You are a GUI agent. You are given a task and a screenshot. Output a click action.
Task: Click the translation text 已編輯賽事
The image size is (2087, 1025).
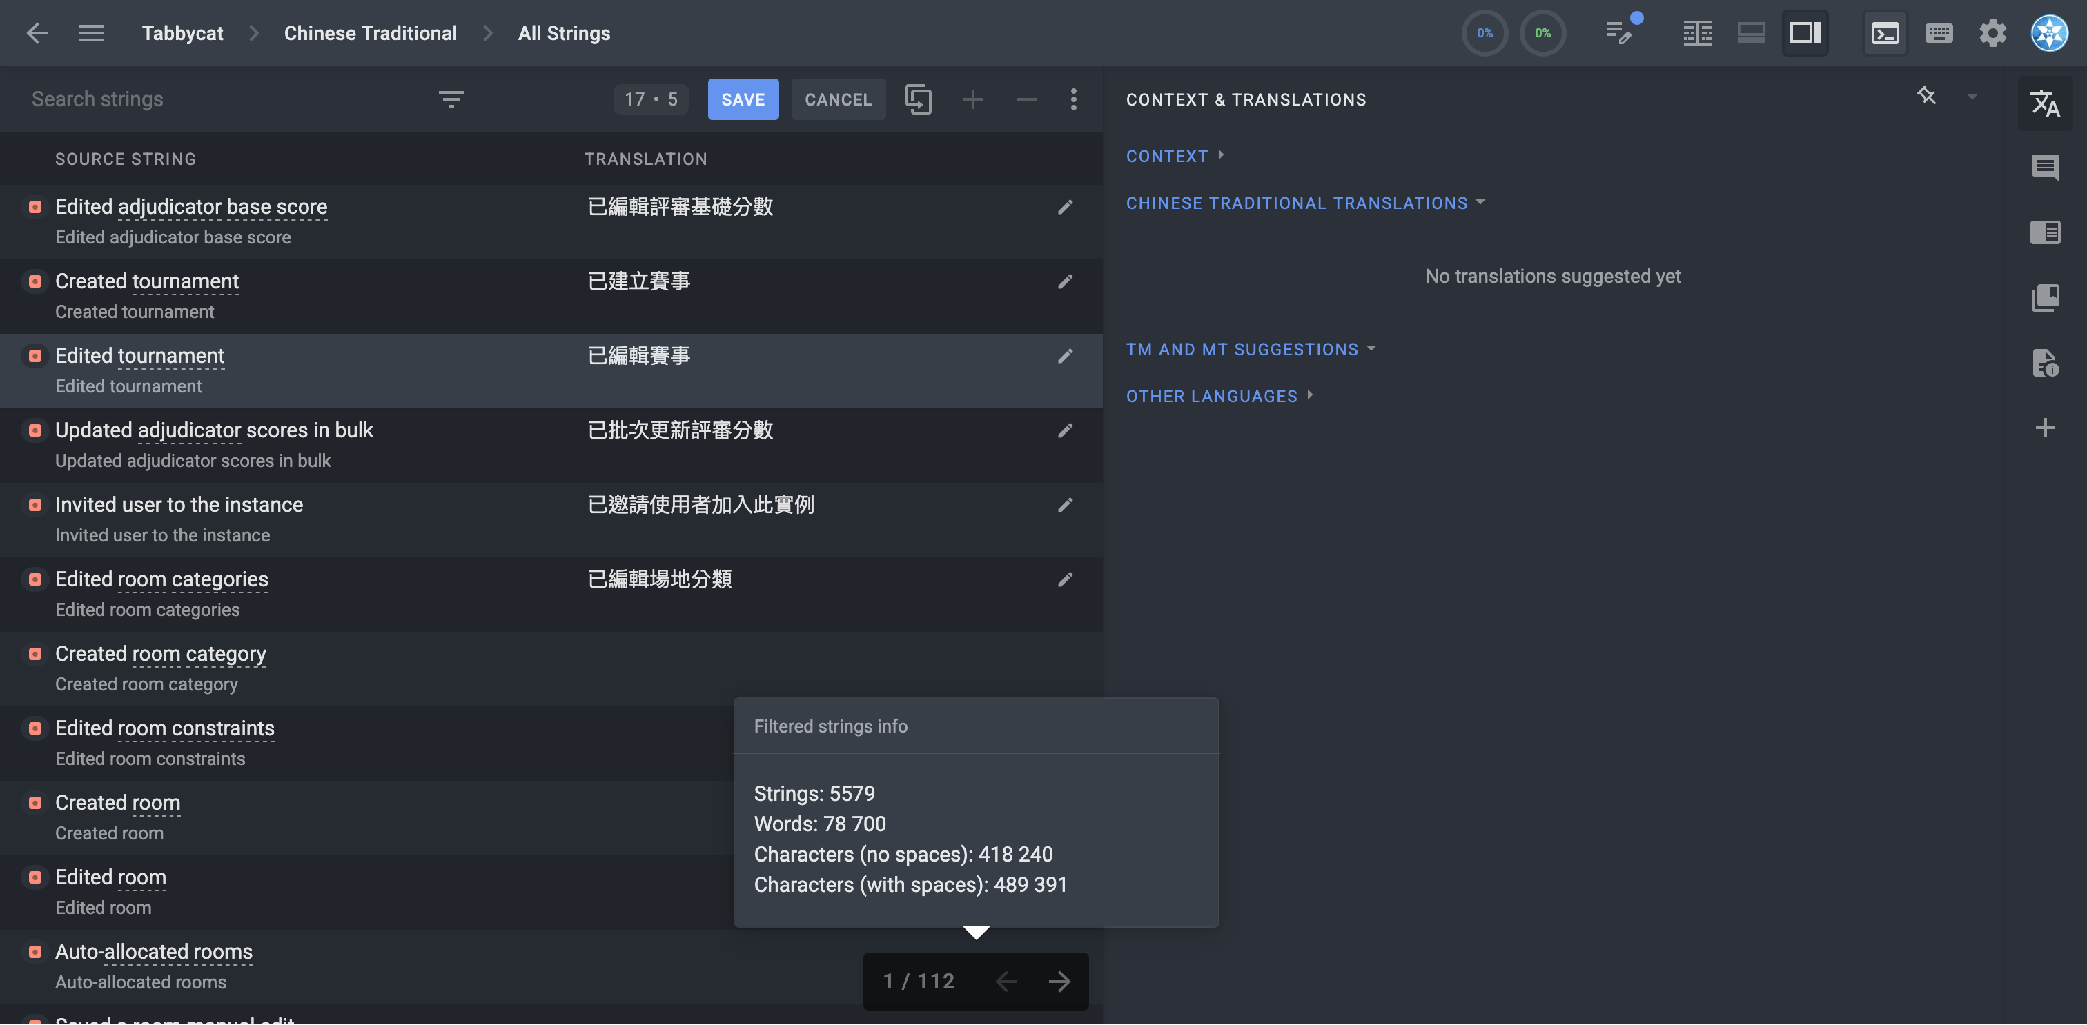pos(638,355)
